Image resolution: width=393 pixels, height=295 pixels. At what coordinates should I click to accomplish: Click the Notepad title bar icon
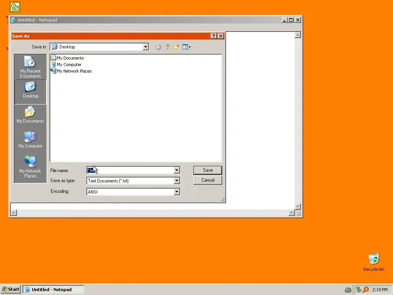click(x=13, y=20)
